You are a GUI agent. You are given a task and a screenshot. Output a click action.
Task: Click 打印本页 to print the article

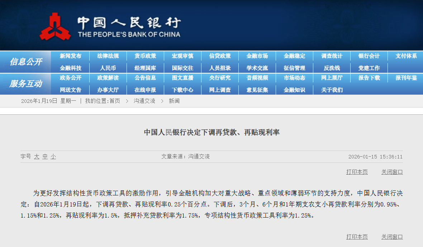click(357, 172)
